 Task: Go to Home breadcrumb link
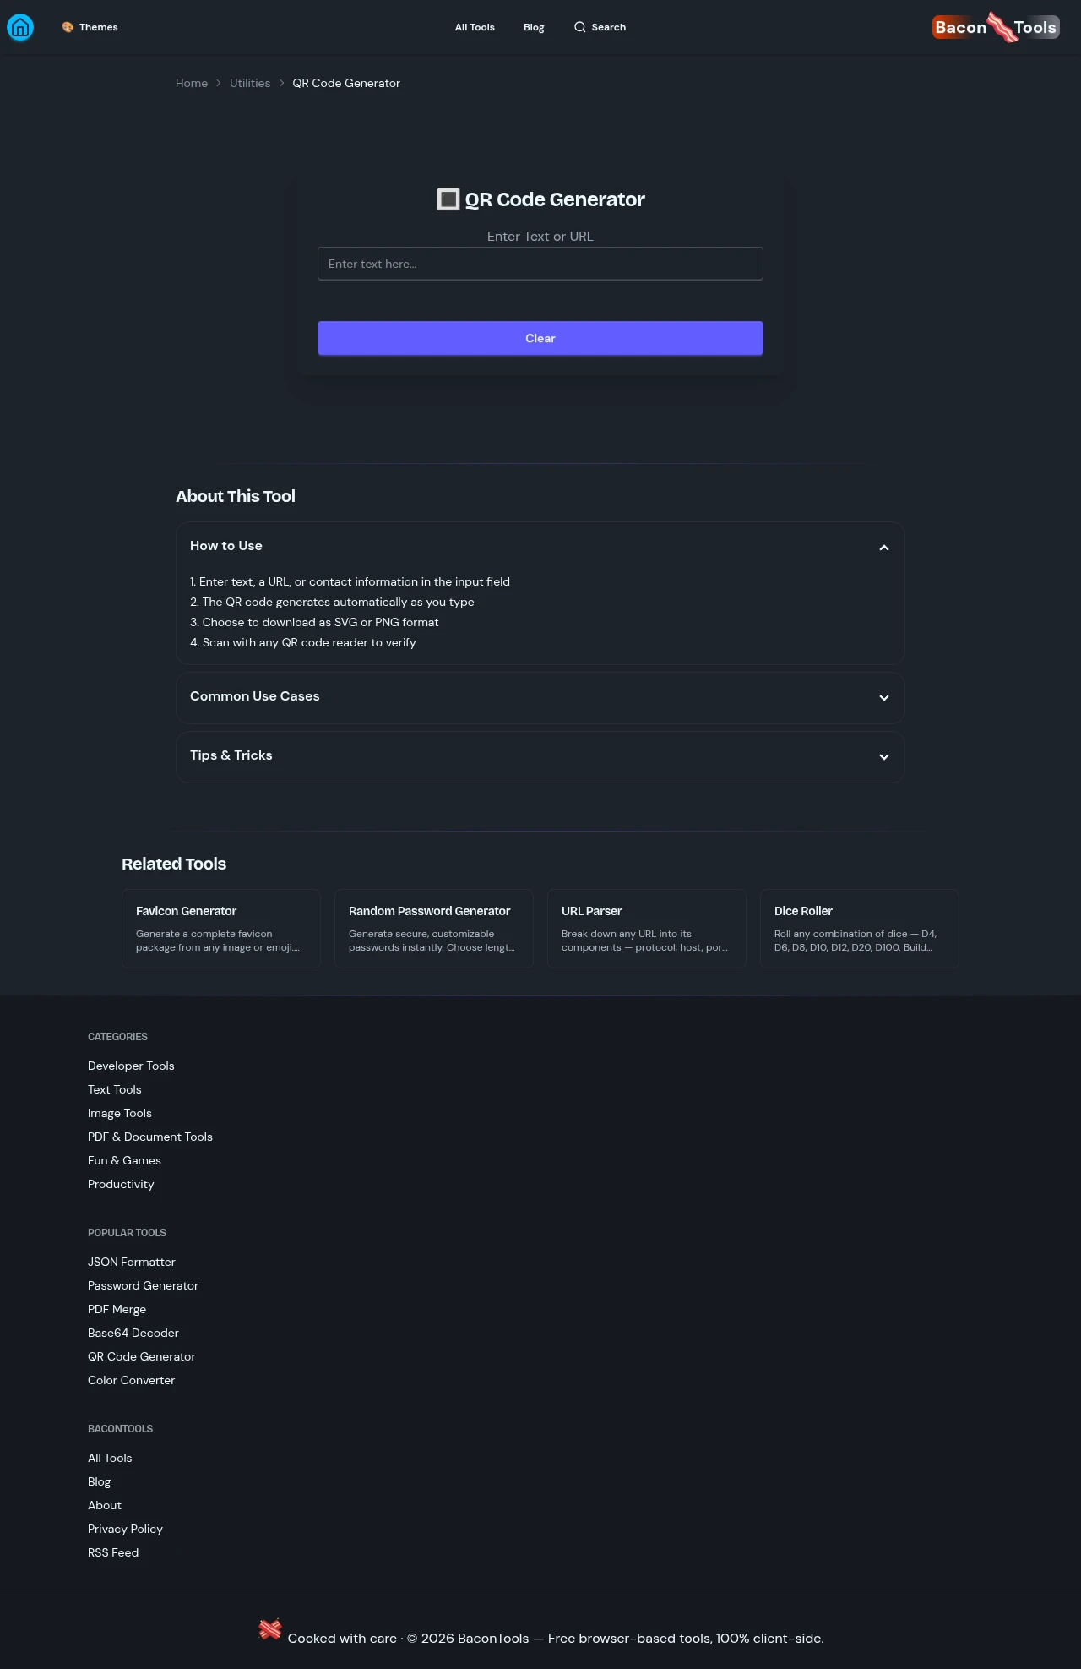pos(192,83)
